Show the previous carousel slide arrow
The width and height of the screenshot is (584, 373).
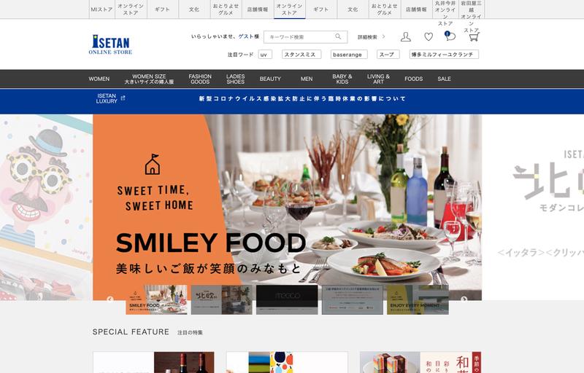(x=110, y=299)
